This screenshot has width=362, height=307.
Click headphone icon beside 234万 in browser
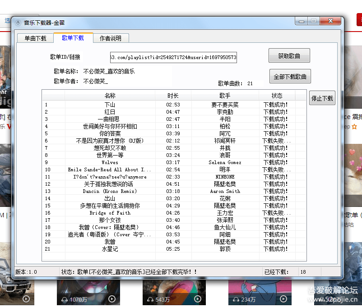(x=236, y=300)
